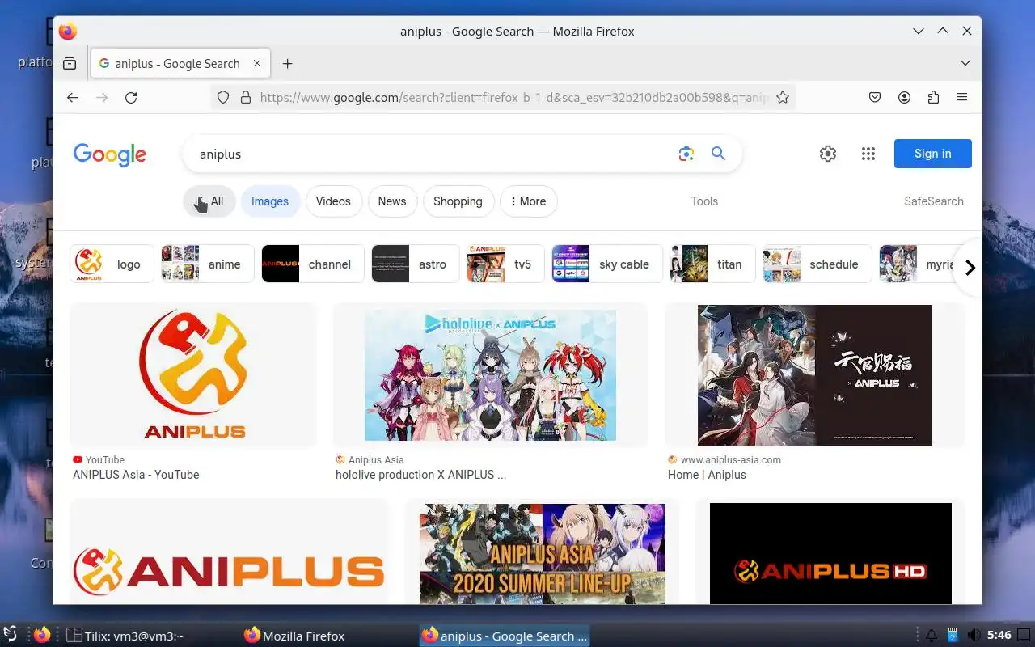Viewport: 1035px width, 647px height.
Task: Open the 2020 Summer Line-Up thumbnail
Action: [x=543, y=554]
